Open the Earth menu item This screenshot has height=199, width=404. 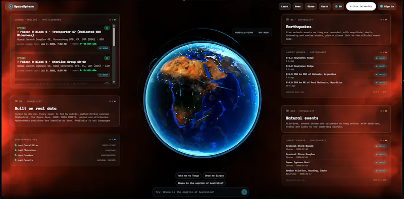point(325,7)
